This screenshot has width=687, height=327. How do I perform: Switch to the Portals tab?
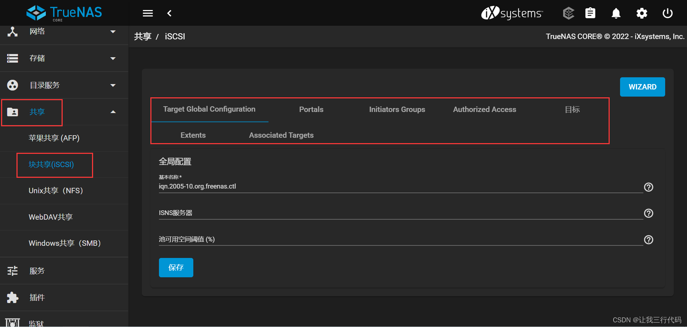click(x=311, y=109)
